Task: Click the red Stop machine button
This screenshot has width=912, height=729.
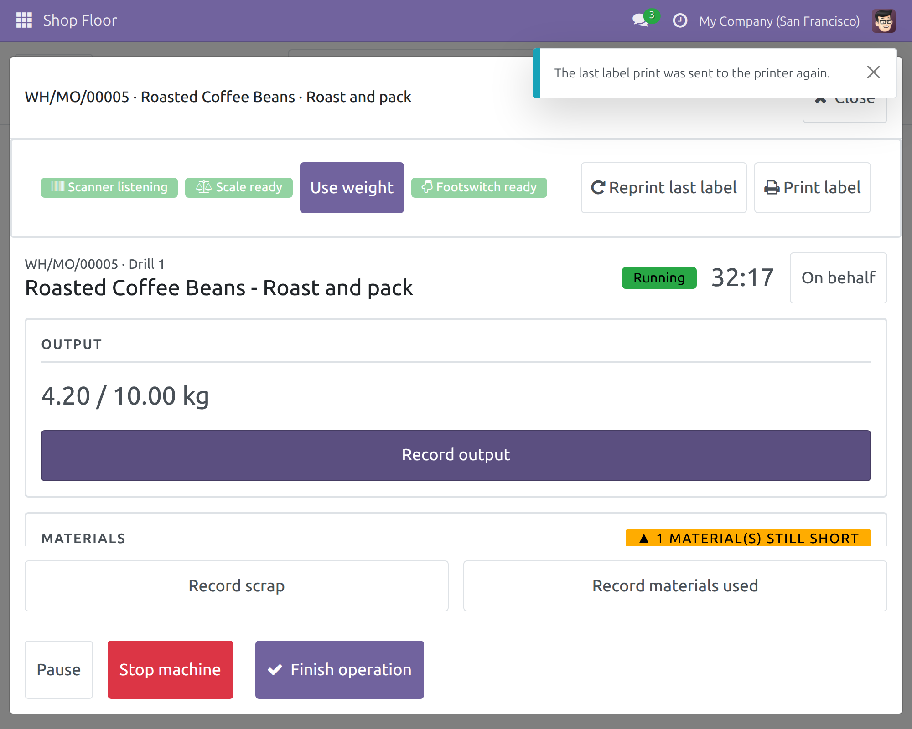Action: point(171,670)
